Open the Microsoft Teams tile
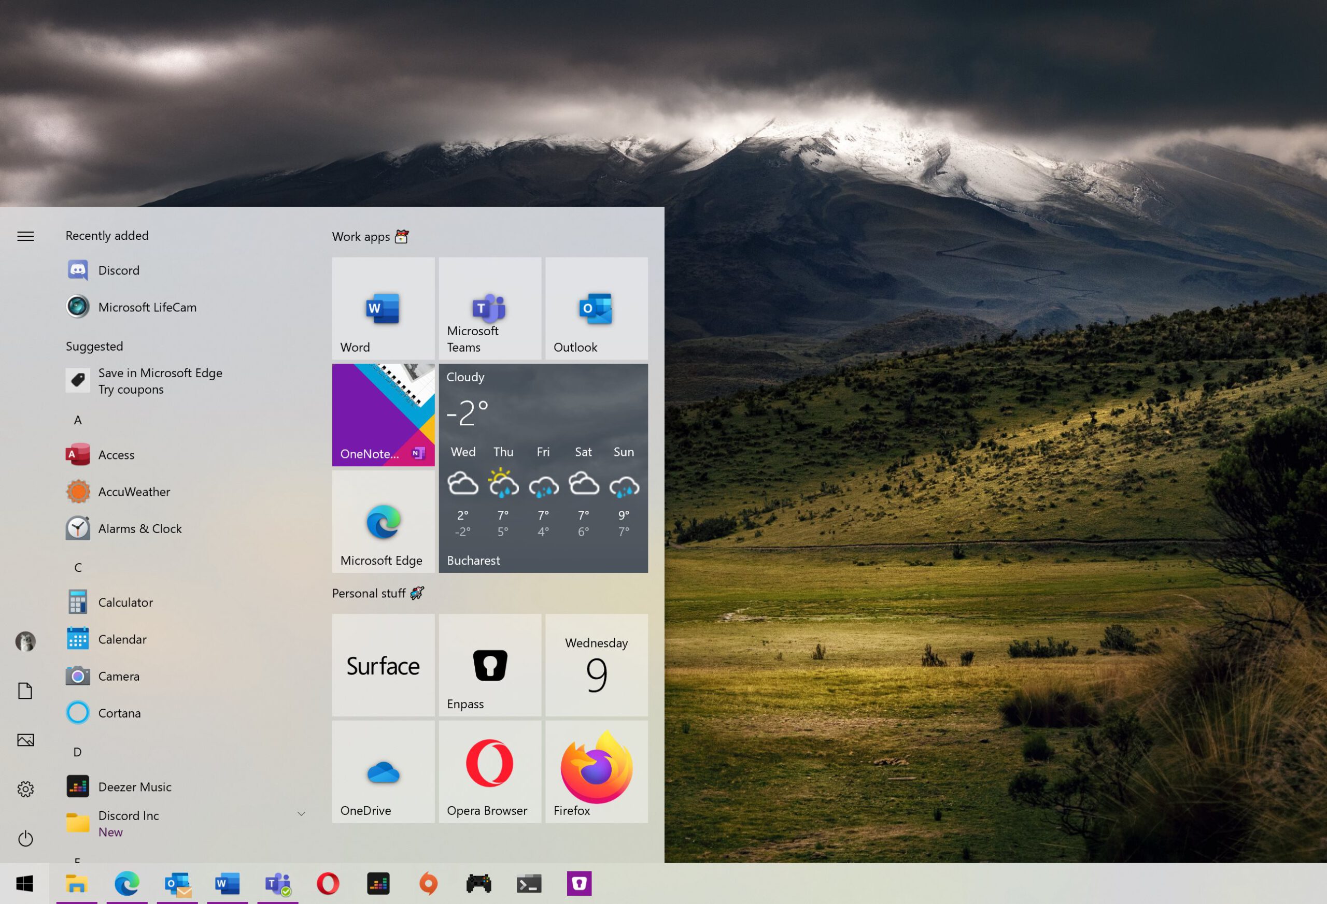 (489, 308)
